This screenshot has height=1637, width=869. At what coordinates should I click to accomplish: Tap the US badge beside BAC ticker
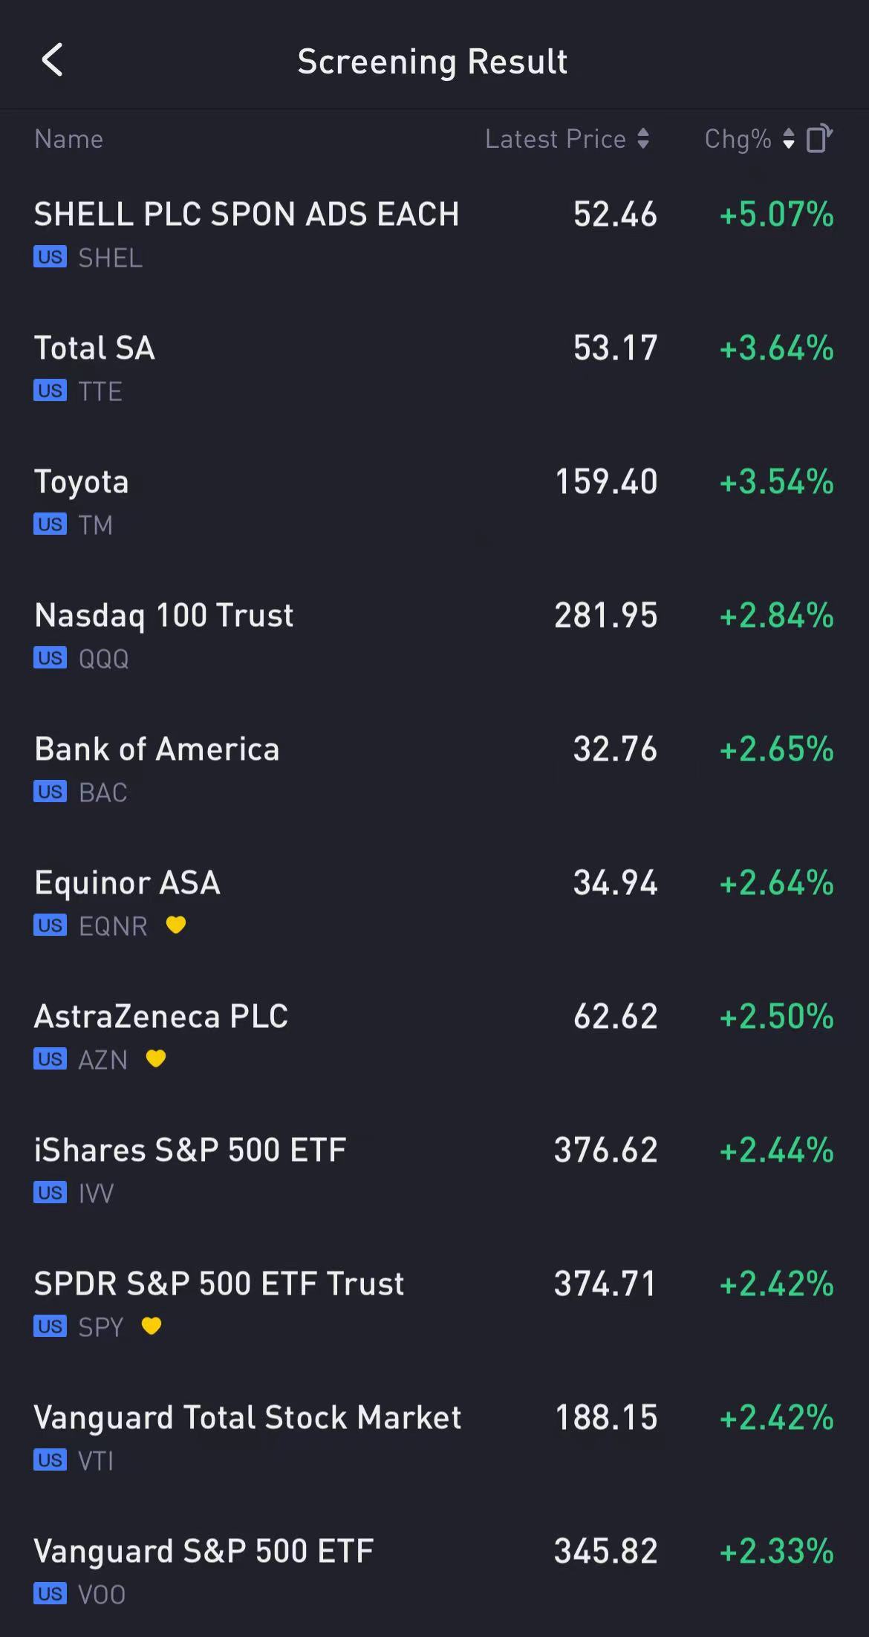50,792
